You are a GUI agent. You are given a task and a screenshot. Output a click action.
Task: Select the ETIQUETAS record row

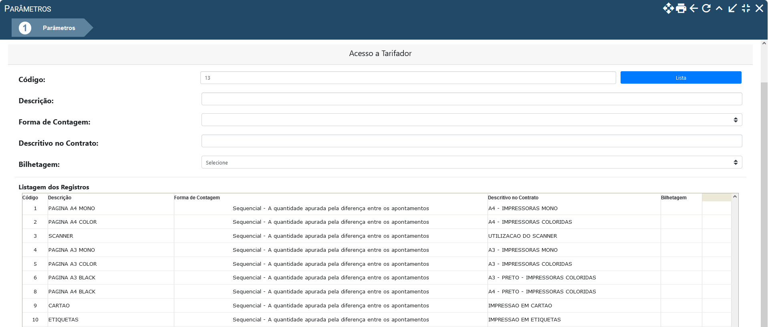63,320
